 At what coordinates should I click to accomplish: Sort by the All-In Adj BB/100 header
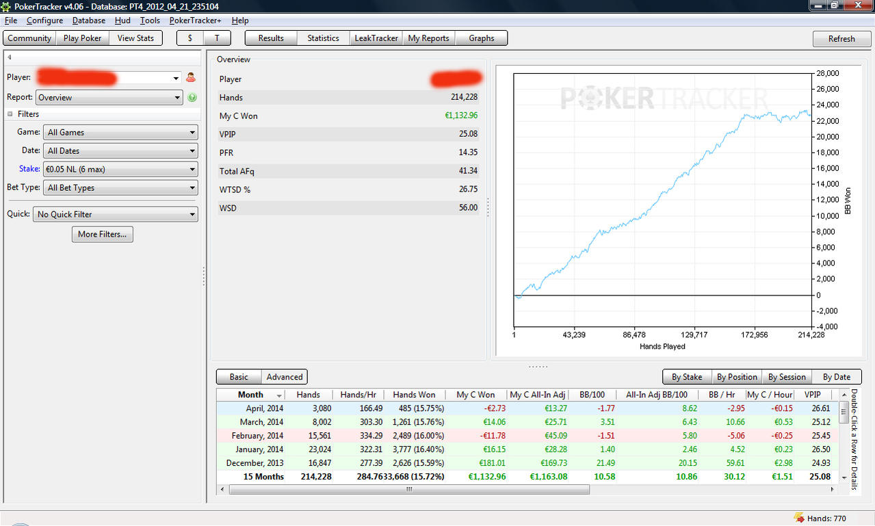click(656, 395)
